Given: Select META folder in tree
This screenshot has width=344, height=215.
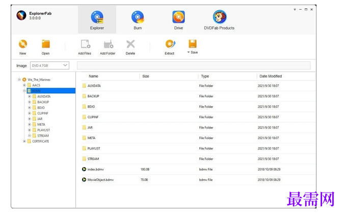Looking at the screenshot, I should [41, 124].
